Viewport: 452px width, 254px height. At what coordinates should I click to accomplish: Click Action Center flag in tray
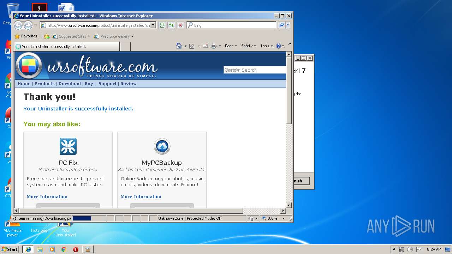418,249
